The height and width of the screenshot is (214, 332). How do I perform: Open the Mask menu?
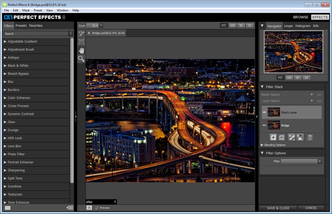[x=26, y=10]
